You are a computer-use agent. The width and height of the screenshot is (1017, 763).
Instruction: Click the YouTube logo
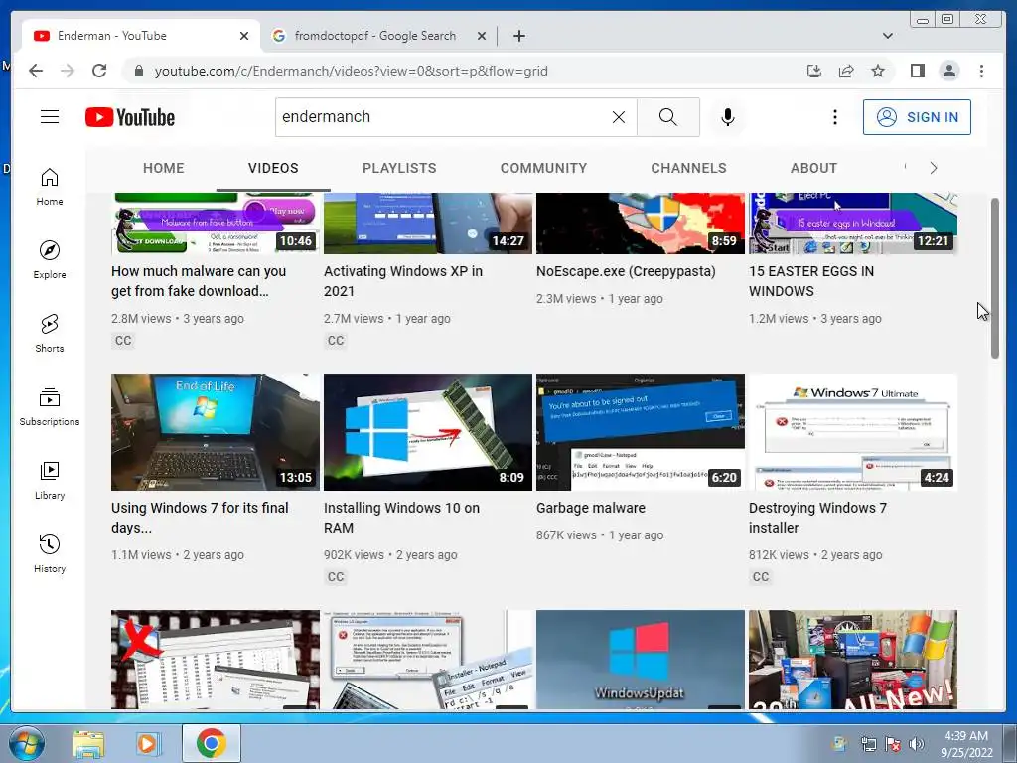click(130, 117)
